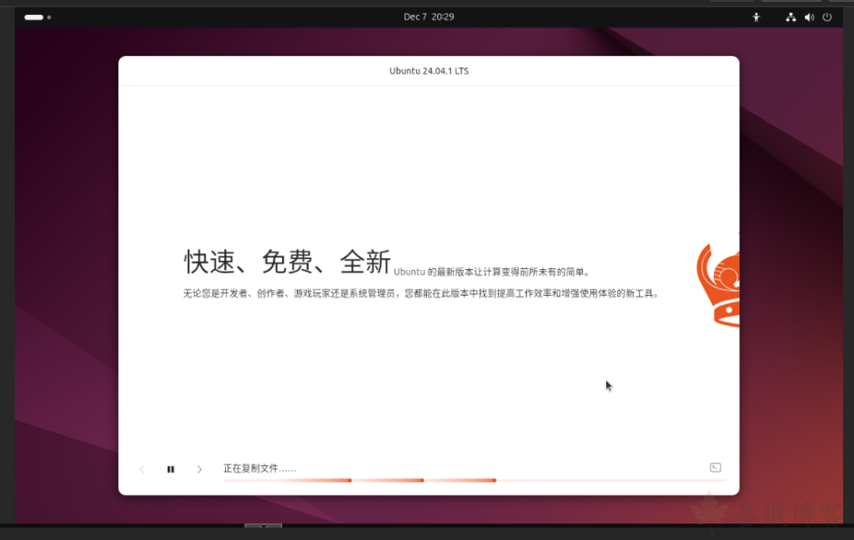Open the installer terminal log icon
854x540 pixels.
point(715,467)
